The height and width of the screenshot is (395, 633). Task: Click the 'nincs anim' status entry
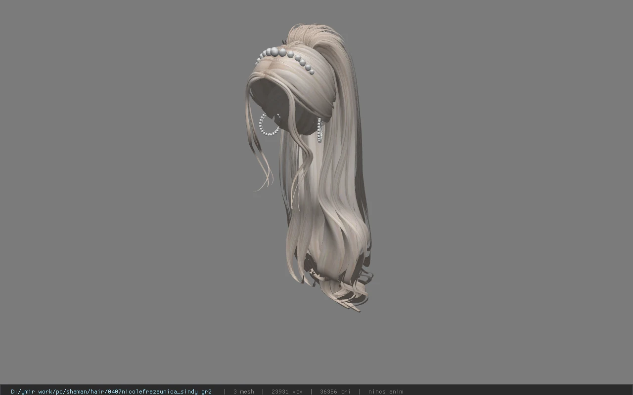386,392
